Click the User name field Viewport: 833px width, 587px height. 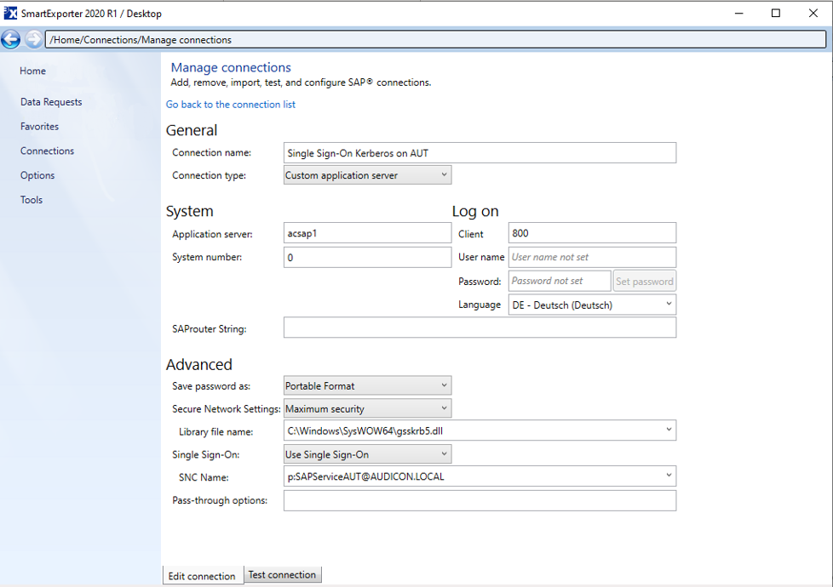pos(592,257)
